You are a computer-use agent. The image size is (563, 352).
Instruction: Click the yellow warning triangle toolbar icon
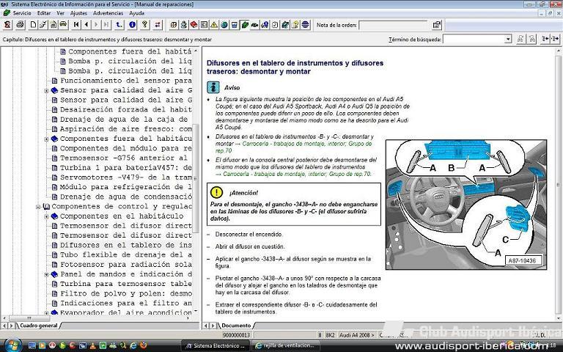214,25
